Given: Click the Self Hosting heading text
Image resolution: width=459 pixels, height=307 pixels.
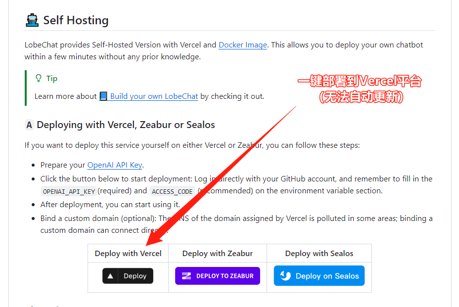Looking at the screenshot, I should pos(76,20).
